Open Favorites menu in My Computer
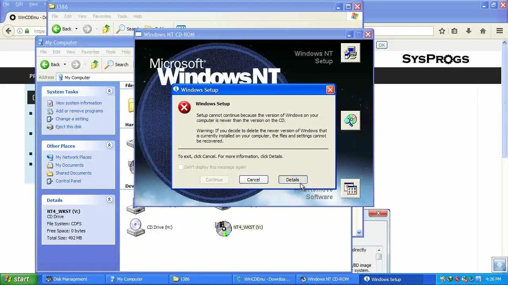Screen dimensions: 508x285 click(90, 52)
